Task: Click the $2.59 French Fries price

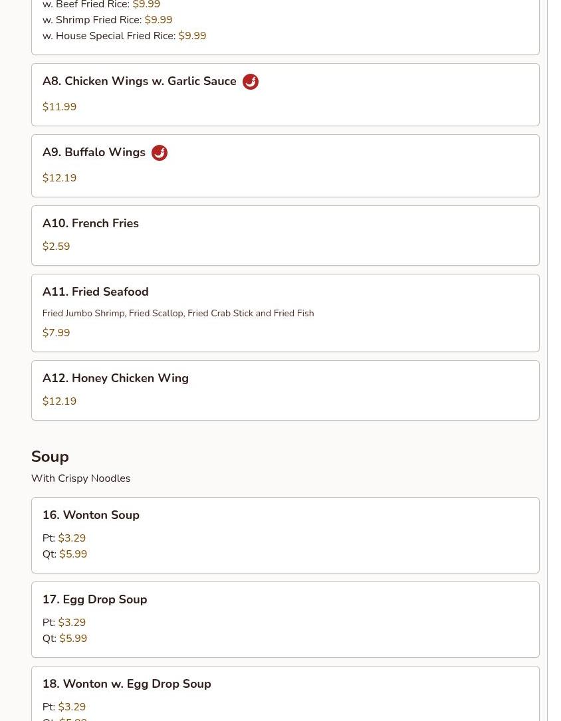Action: point(56,247)
